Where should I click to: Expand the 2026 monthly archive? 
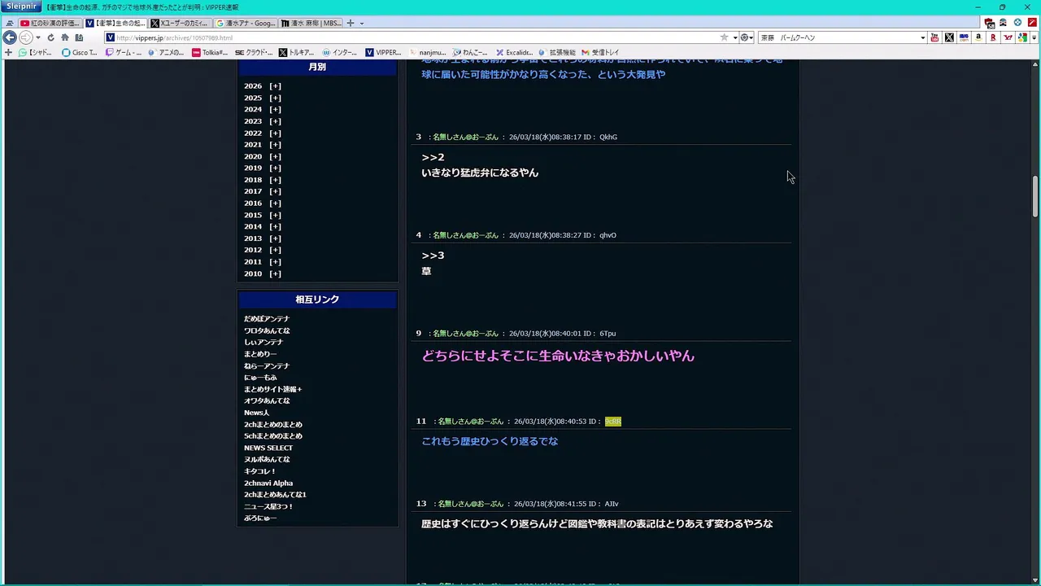point(276,86)
